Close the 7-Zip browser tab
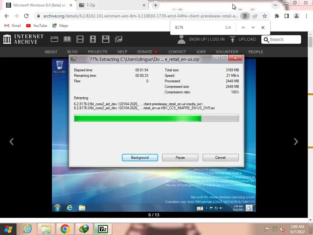313x235 pixels. click(144, 5)
